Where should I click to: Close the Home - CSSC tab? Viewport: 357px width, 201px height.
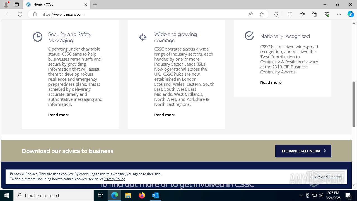[x=86, y=4]
